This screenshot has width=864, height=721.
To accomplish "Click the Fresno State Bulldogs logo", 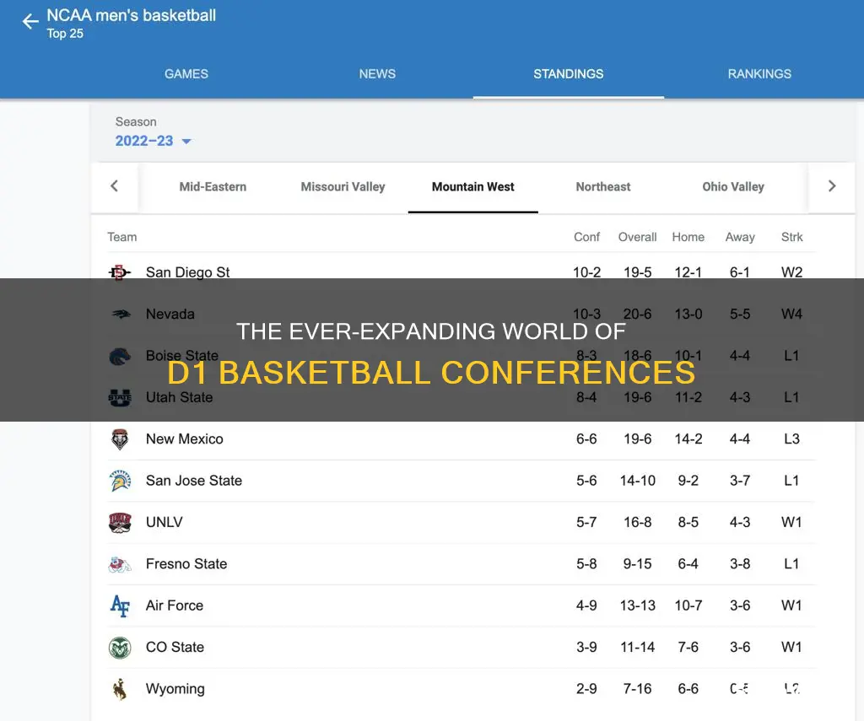I will (x=120, y=564).
